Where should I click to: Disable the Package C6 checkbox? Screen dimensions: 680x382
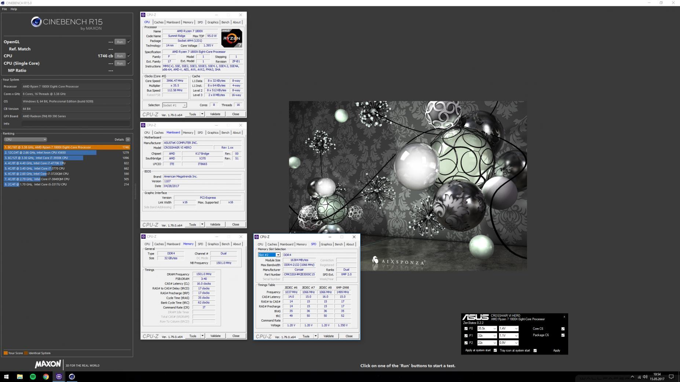click(x=563, y=335)
